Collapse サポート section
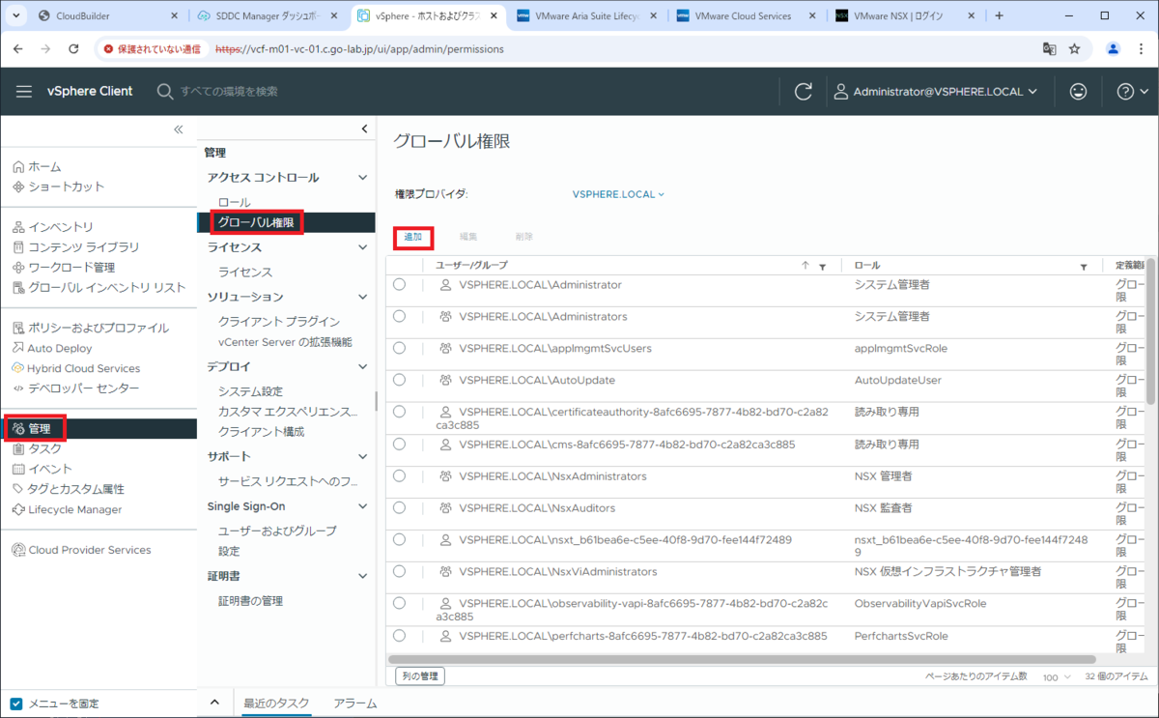Image resolution: width=1159 pixels, height=718 pixels. (363, 456)
